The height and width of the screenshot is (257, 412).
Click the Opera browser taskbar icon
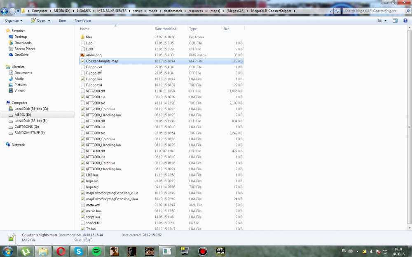click(x=61, y=251)
